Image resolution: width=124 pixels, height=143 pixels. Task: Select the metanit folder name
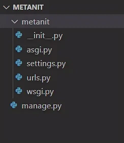coord(36,22)
